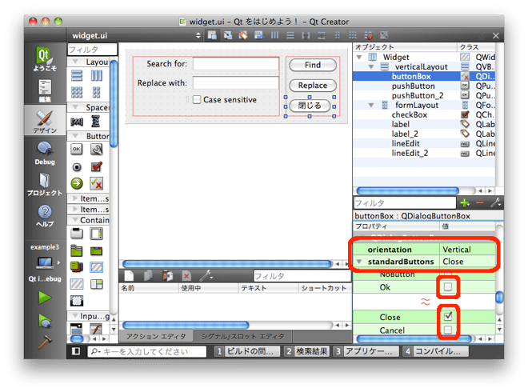This screenshot has height=392, width=528.
Task: Uncheck the Close standard button checkbox
Action: click(x=449, y=317)
